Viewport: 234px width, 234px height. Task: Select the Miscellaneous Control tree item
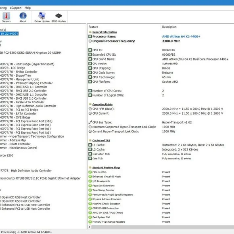(x=19, y=148)
